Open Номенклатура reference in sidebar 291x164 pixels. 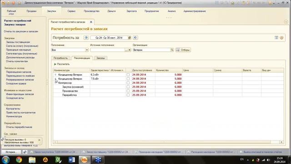coord(14,117)
